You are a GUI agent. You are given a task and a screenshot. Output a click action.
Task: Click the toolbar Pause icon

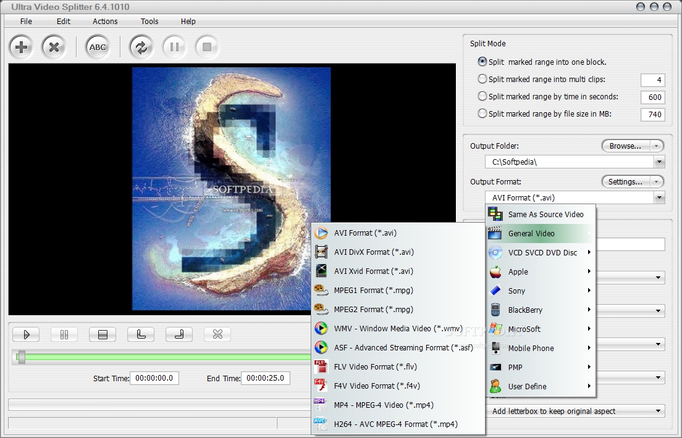pyautogui.click(x=174, y=47)
